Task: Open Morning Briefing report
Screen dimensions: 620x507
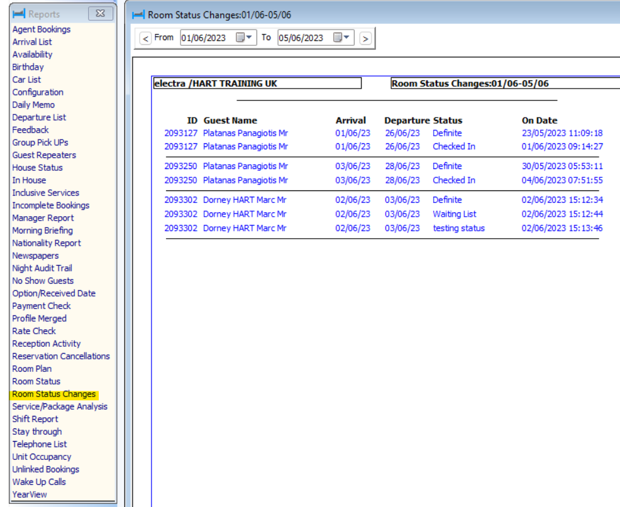Action: pos(43,231)
